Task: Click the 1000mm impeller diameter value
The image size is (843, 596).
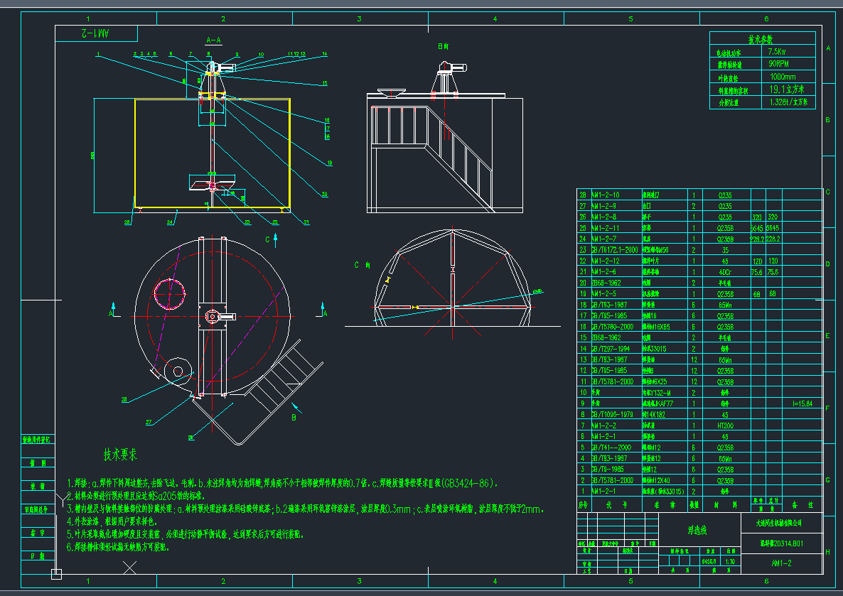Action: [x=783, y=76]
